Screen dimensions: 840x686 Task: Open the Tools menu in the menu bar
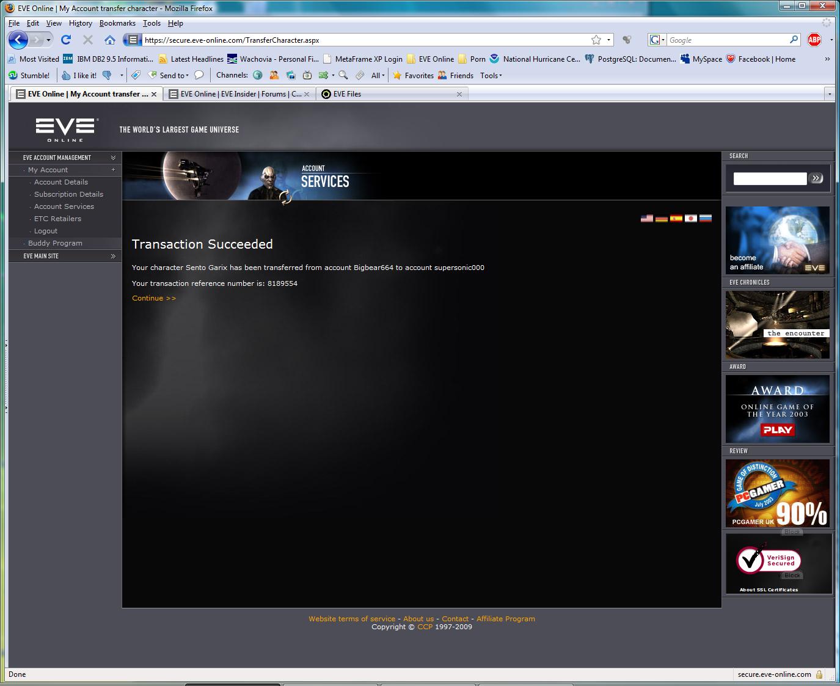[152, 23]
